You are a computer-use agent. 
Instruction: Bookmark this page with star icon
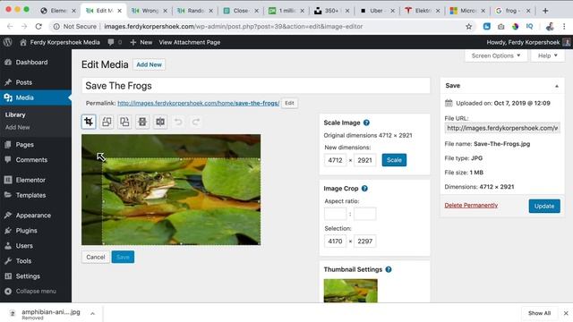[x=469, y=26]
